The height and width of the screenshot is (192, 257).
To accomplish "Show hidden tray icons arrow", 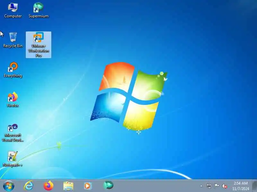I will (201, 186).
